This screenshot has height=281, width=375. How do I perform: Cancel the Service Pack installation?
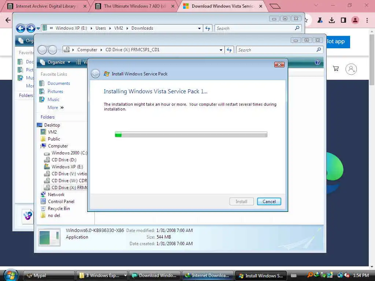(269, 202)
